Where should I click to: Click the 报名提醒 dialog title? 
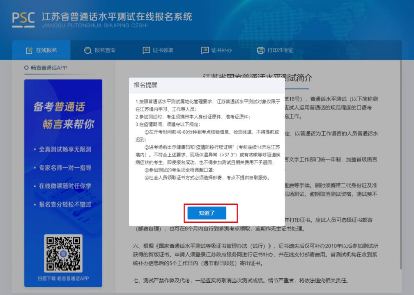pyautogui.click(x=145, y=85)
